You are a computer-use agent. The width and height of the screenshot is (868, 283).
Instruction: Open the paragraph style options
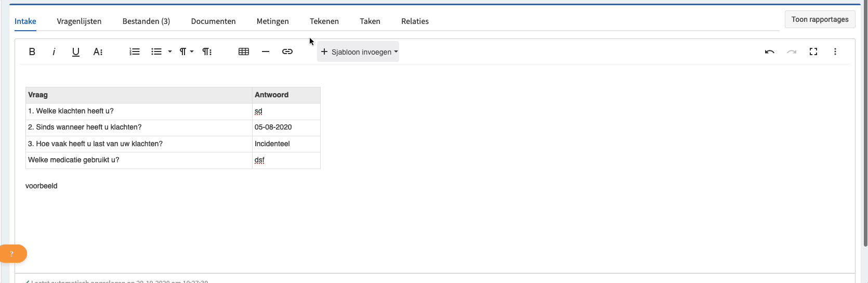coord(207,52)
